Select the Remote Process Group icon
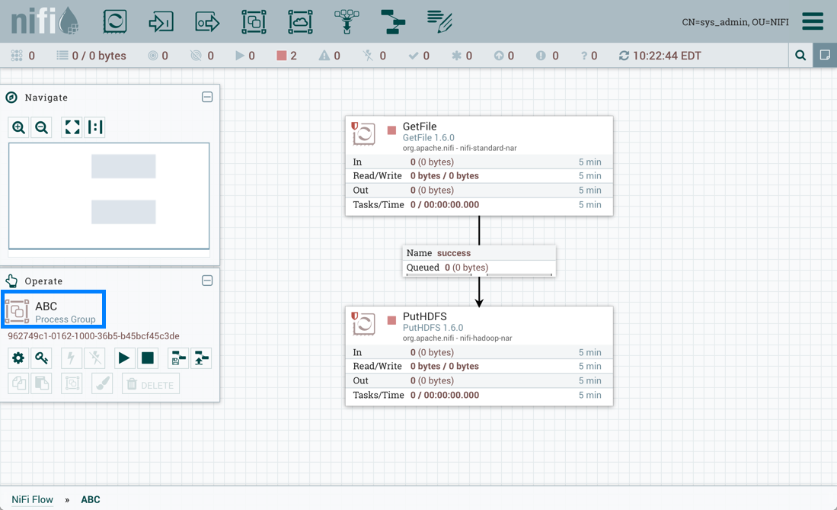 (x=300, y=21)
